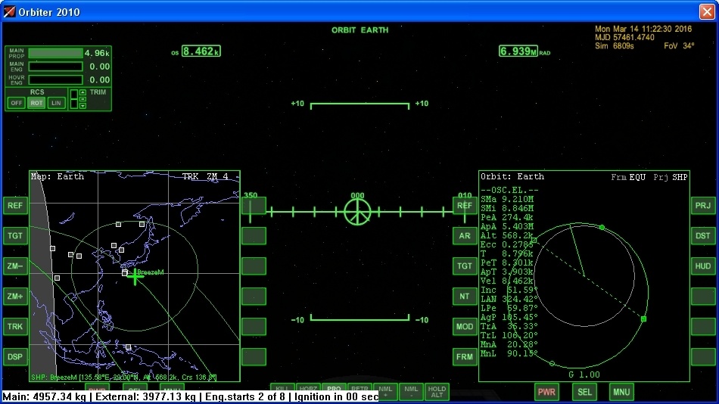Click the 6.939M RAD radius readout
719x404 pixels.
pos(518,51)
